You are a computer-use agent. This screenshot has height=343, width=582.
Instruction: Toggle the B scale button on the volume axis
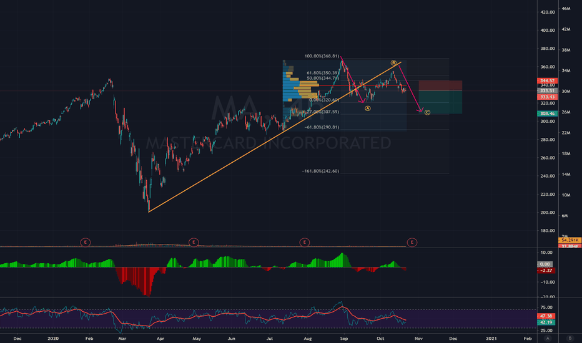click(x=570, y=338)
